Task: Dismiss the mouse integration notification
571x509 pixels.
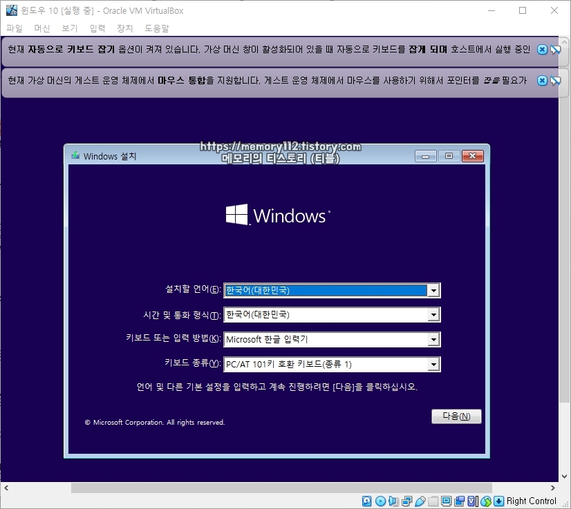Action: 542,80
